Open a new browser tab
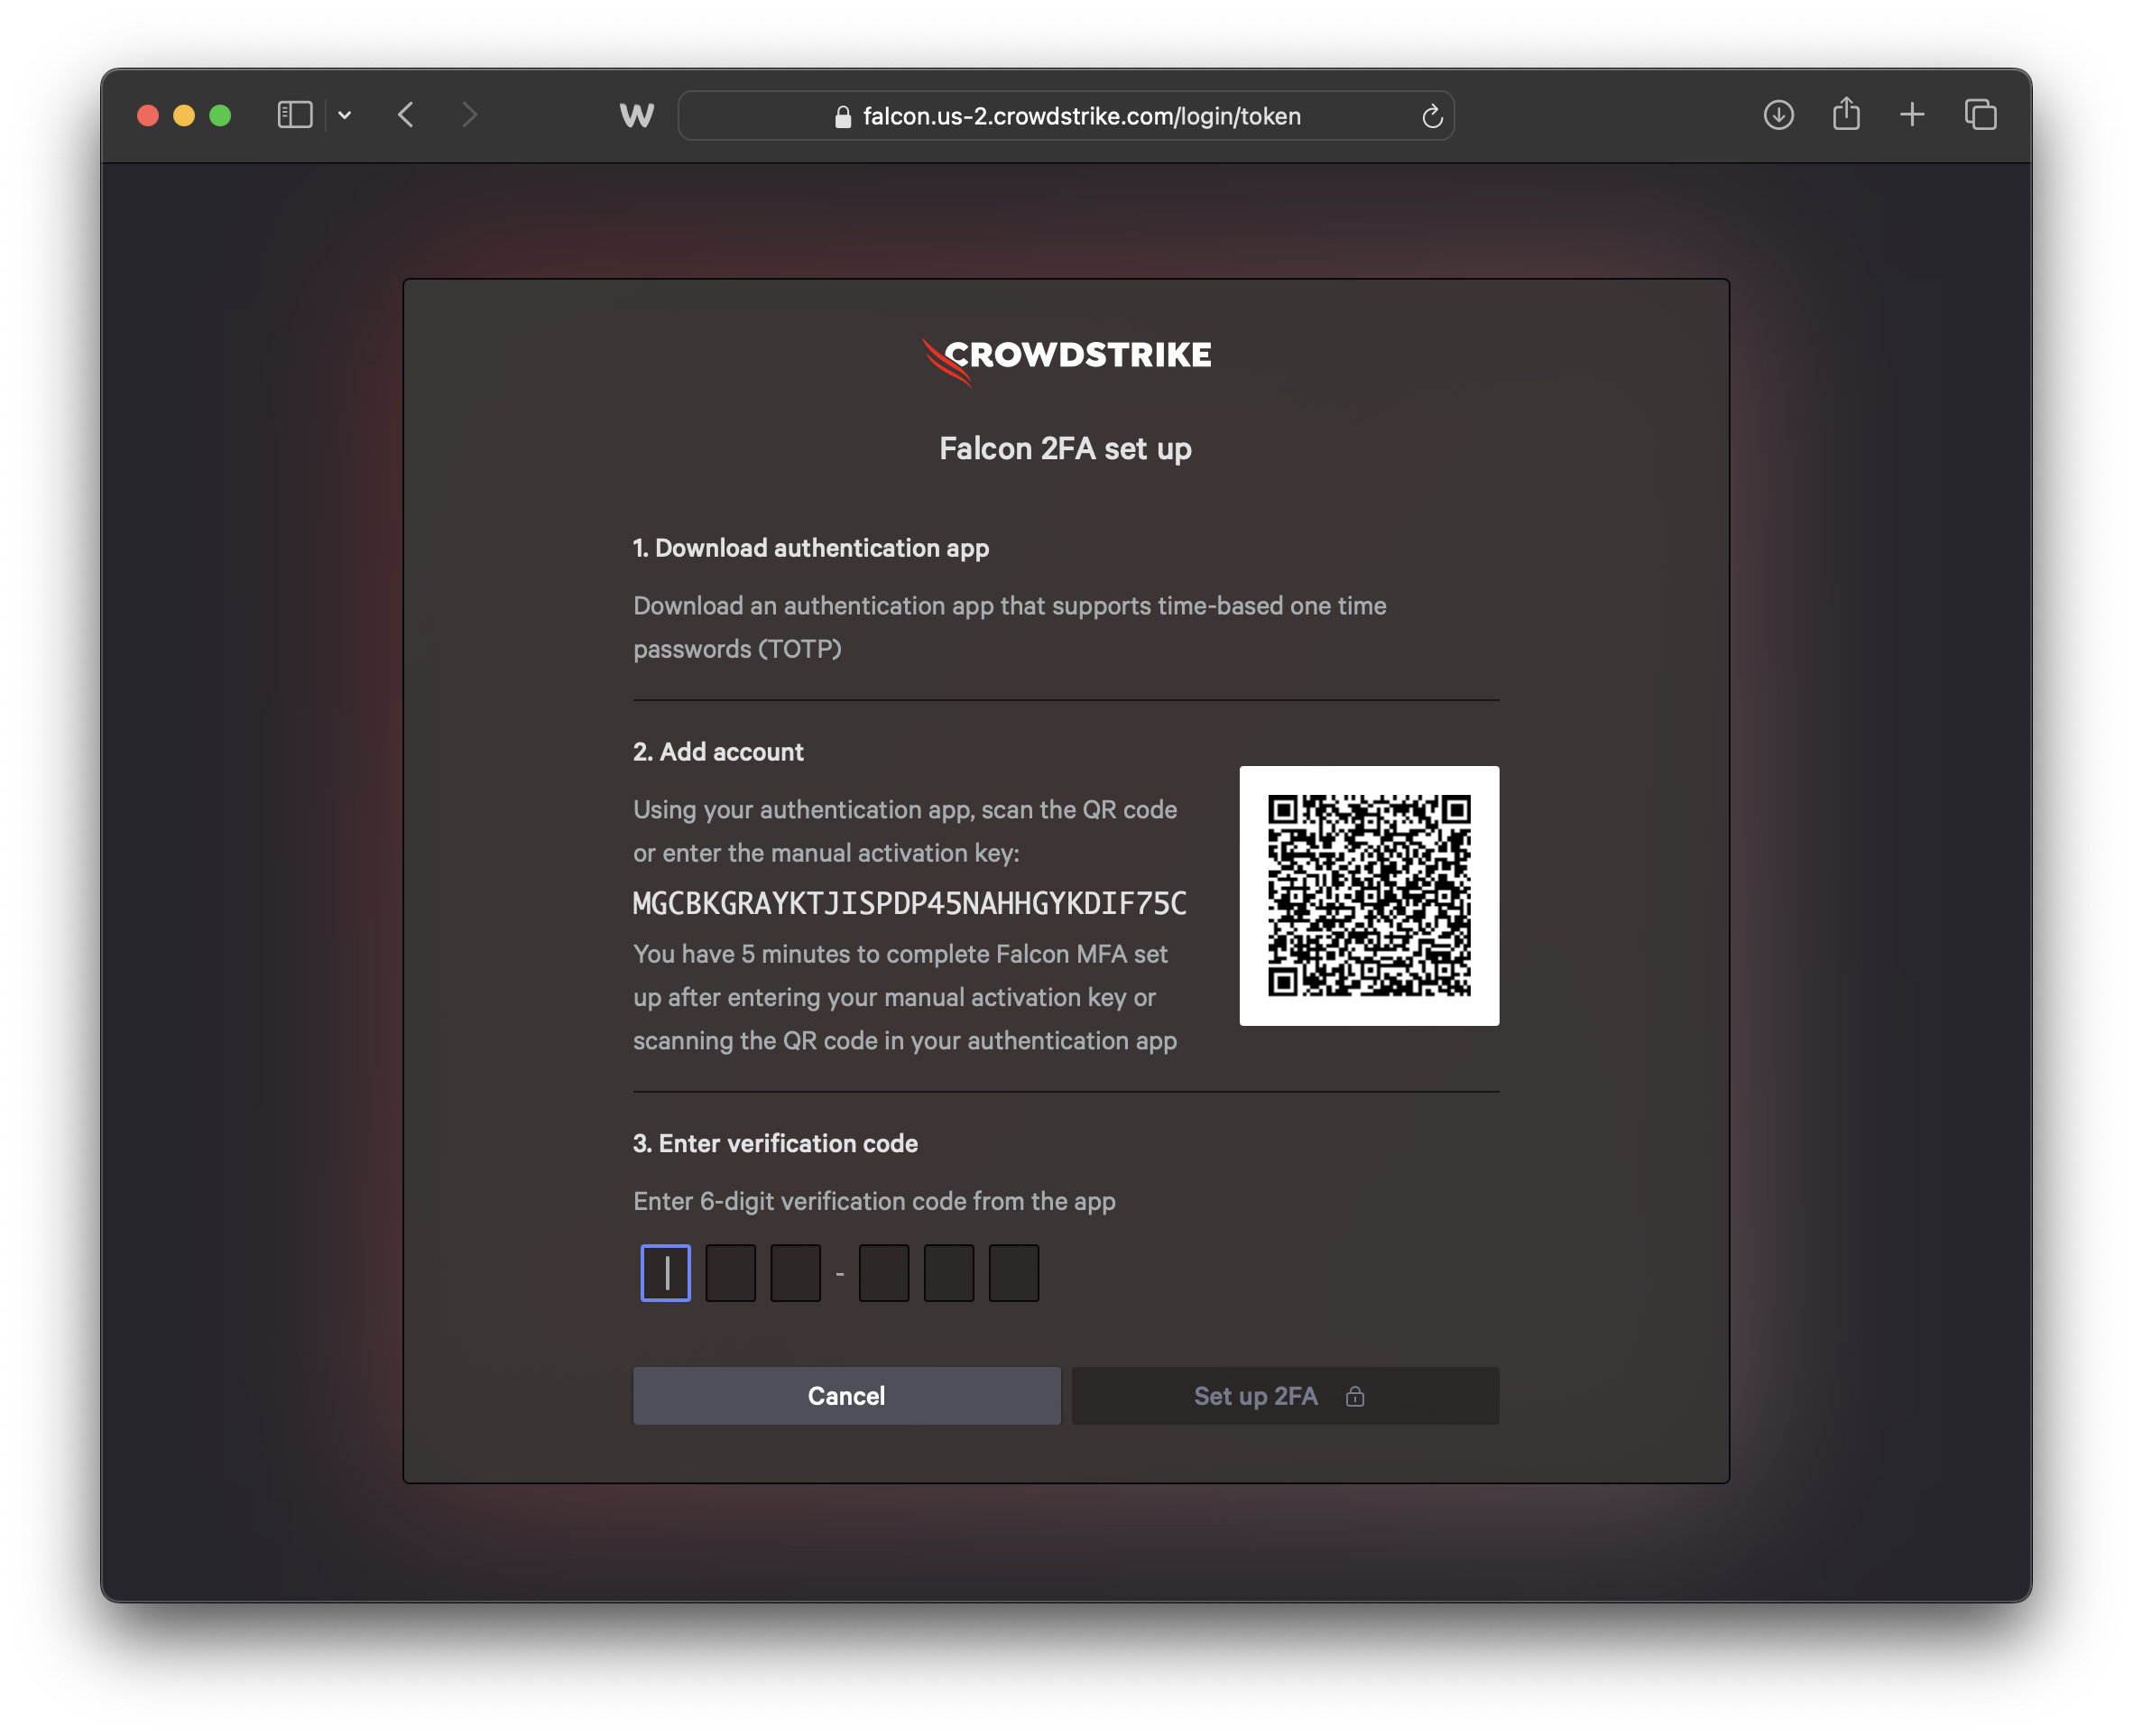Screen dimensions: 2133x1736 (x=1912, y=115)
